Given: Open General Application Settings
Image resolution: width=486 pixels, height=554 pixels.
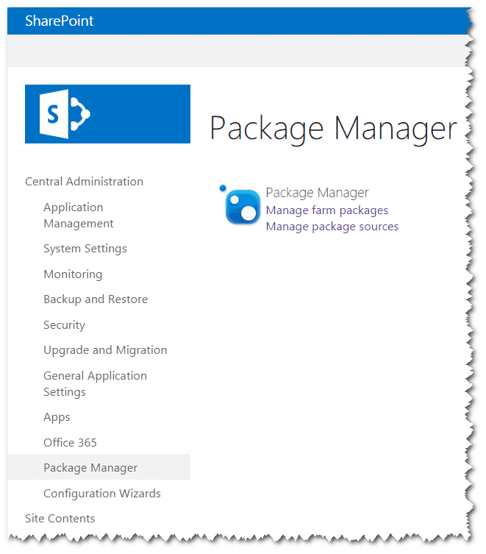Looking at the screenshot, I should (95, 384).
